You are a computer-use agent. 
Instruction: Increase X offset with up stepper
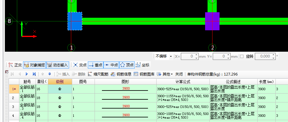coord(196,55)
